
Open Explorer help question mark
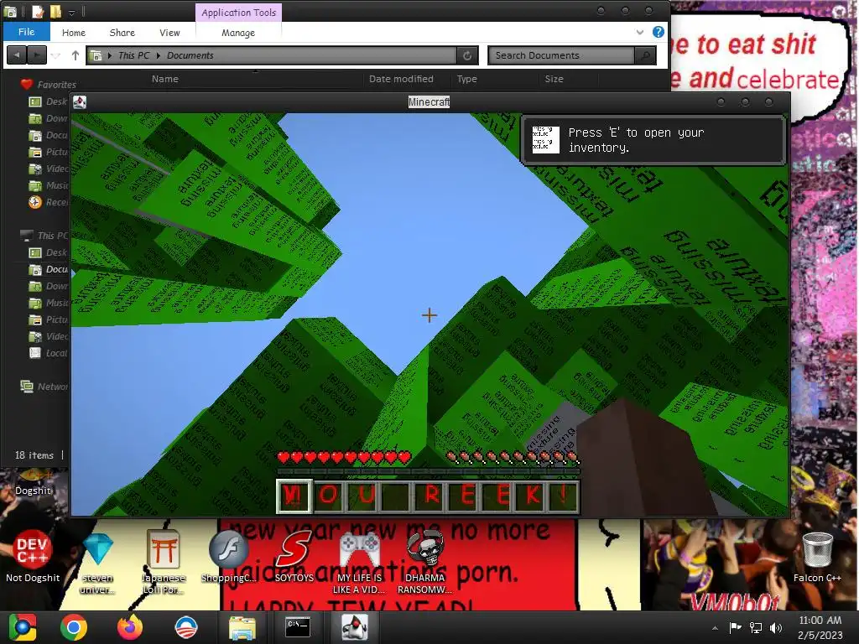(659, 33)
